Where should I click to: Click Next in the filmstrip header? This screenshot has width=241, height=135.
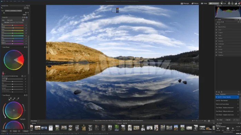pyautogui.click(x=125, y=123)
